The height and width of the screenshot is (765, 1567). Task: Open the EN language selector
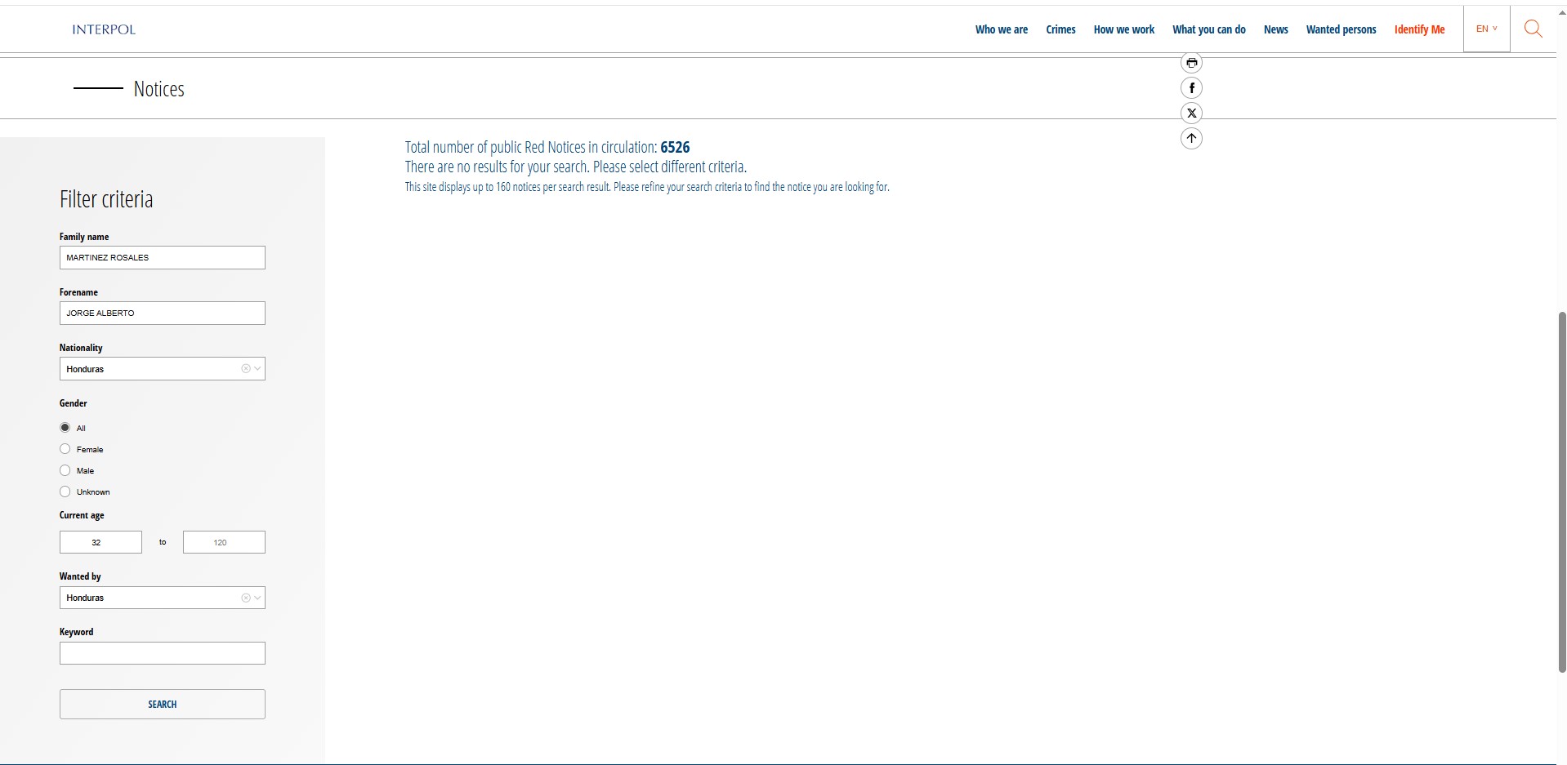coord(1486,29)
